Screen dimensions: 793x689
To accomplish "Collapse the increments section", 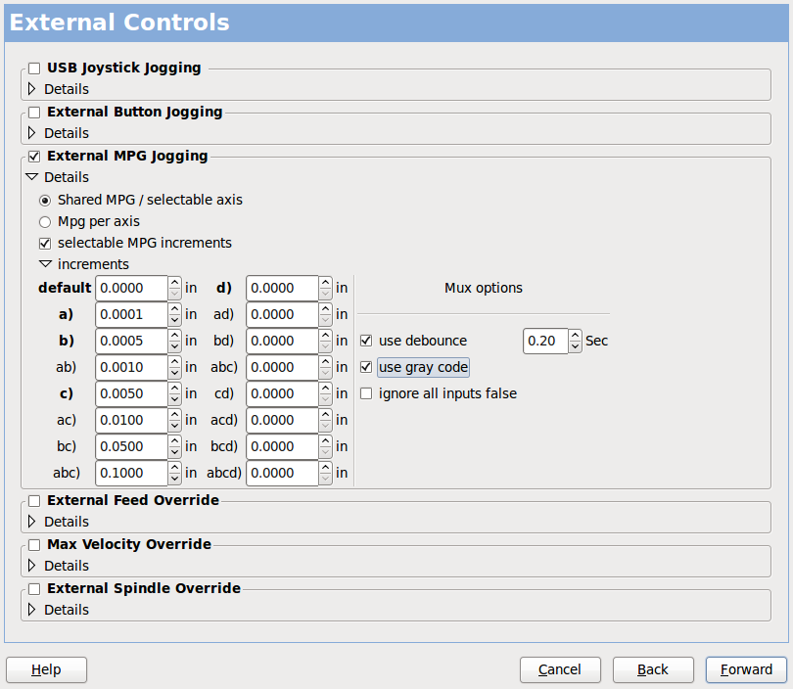I will (45, 263).
